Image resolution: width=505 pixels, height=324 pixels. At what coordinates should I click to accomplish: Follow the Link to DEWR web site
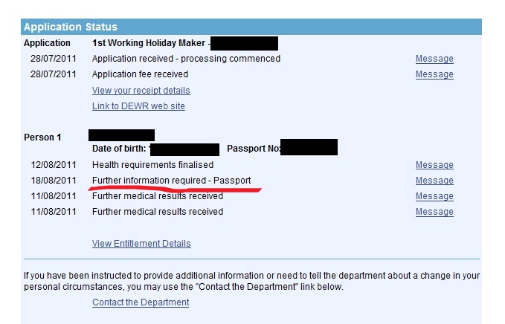pyautogui.click(x=138, y=106)
